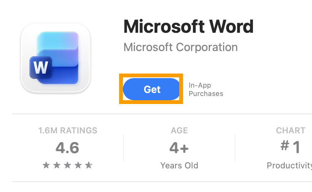
Task: Select the partially filled fifth star
Action: tap(89, 165)
